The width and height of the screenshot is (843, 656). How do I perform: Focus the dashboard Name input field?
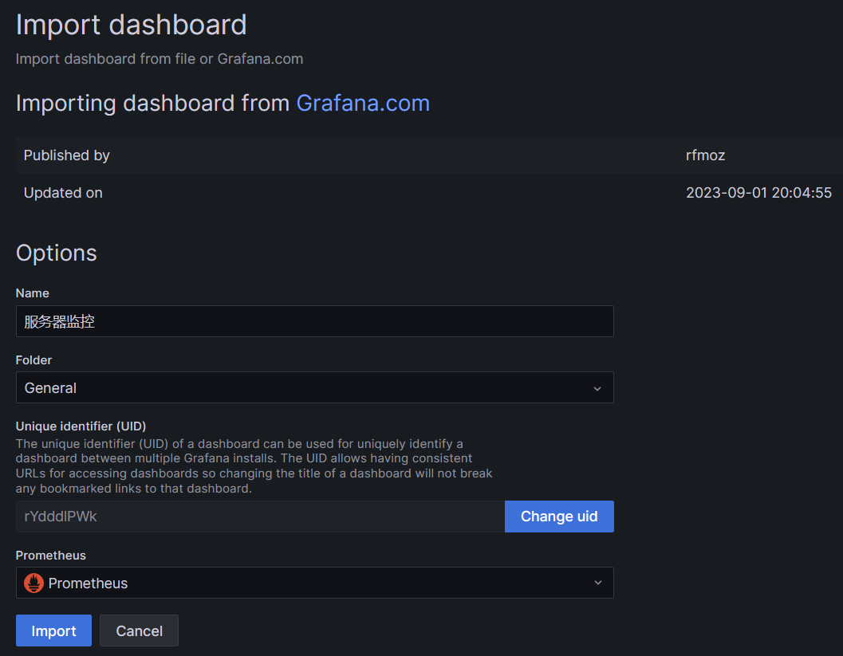pyautogui.click(x=314, y=321)
